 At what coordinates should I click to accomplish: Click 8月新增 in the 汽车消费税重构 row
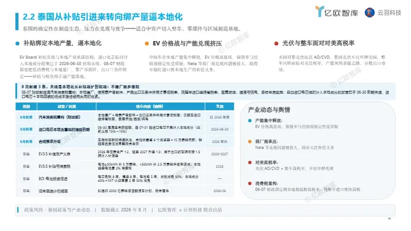tap(26, 117)
